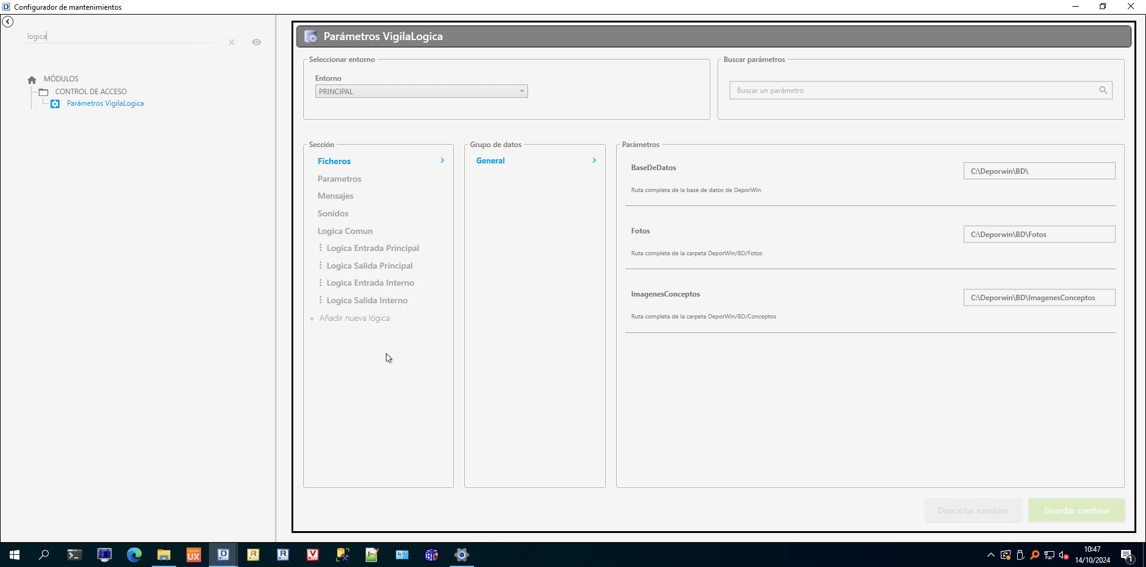This screenshot has height=567, width=1146.
Task: Click the muted volume tray icon
Action: 1063,555
